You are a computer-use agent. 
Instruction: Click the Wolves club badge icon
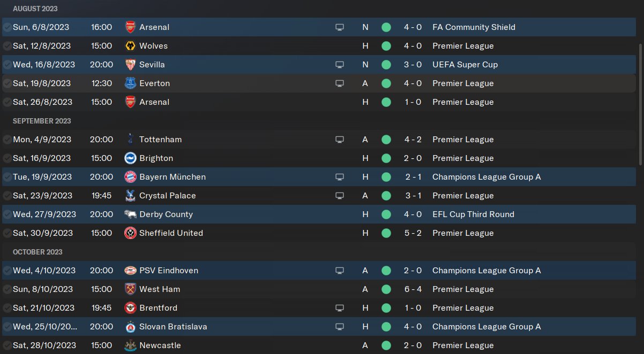coord(130,46)
